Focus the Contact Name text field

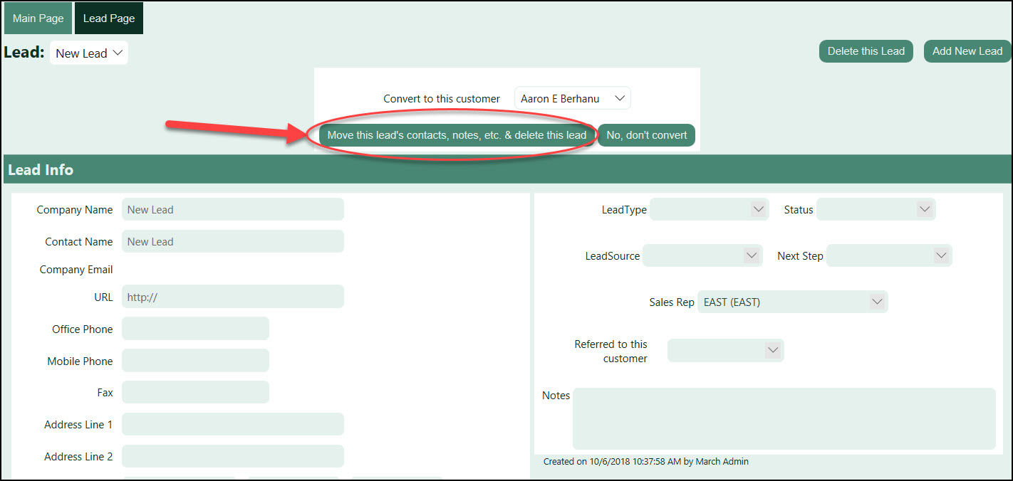(x=232, y=242)
